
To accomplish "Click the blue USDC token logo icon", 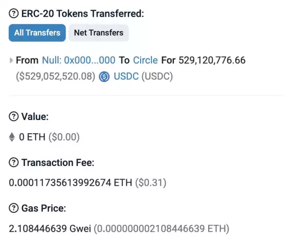I will click(x=104, y=77).
